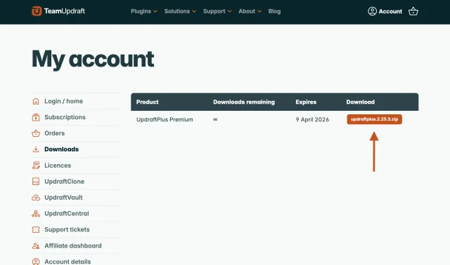Open the Affiliate dashboard section
This screenshot has width=450, height=265.
pyautogui.click(x=73, y=245)
